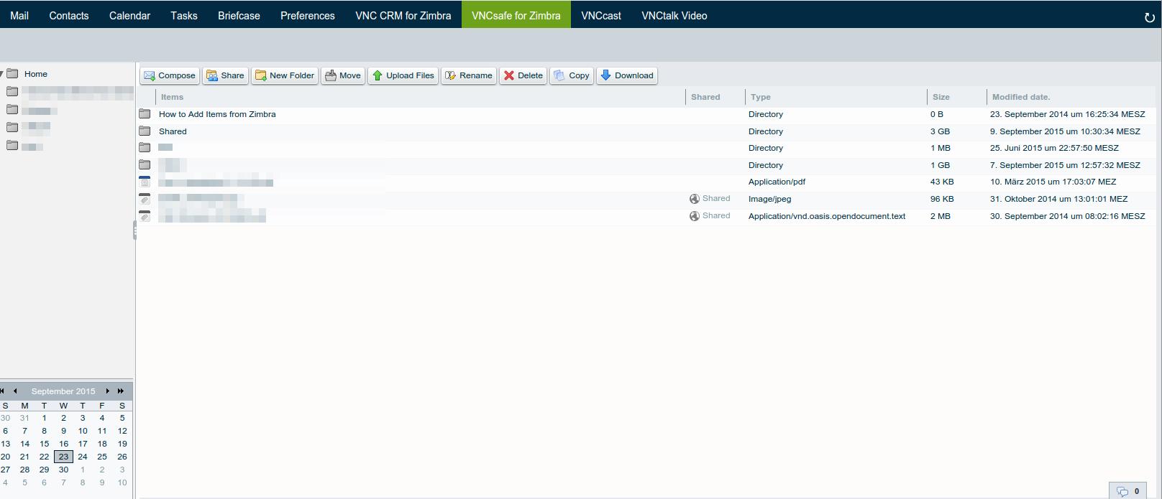Open VNC CRM for Zimbra tab
Viewport: 1162px width, 499px height.
(x=403, y=15)
